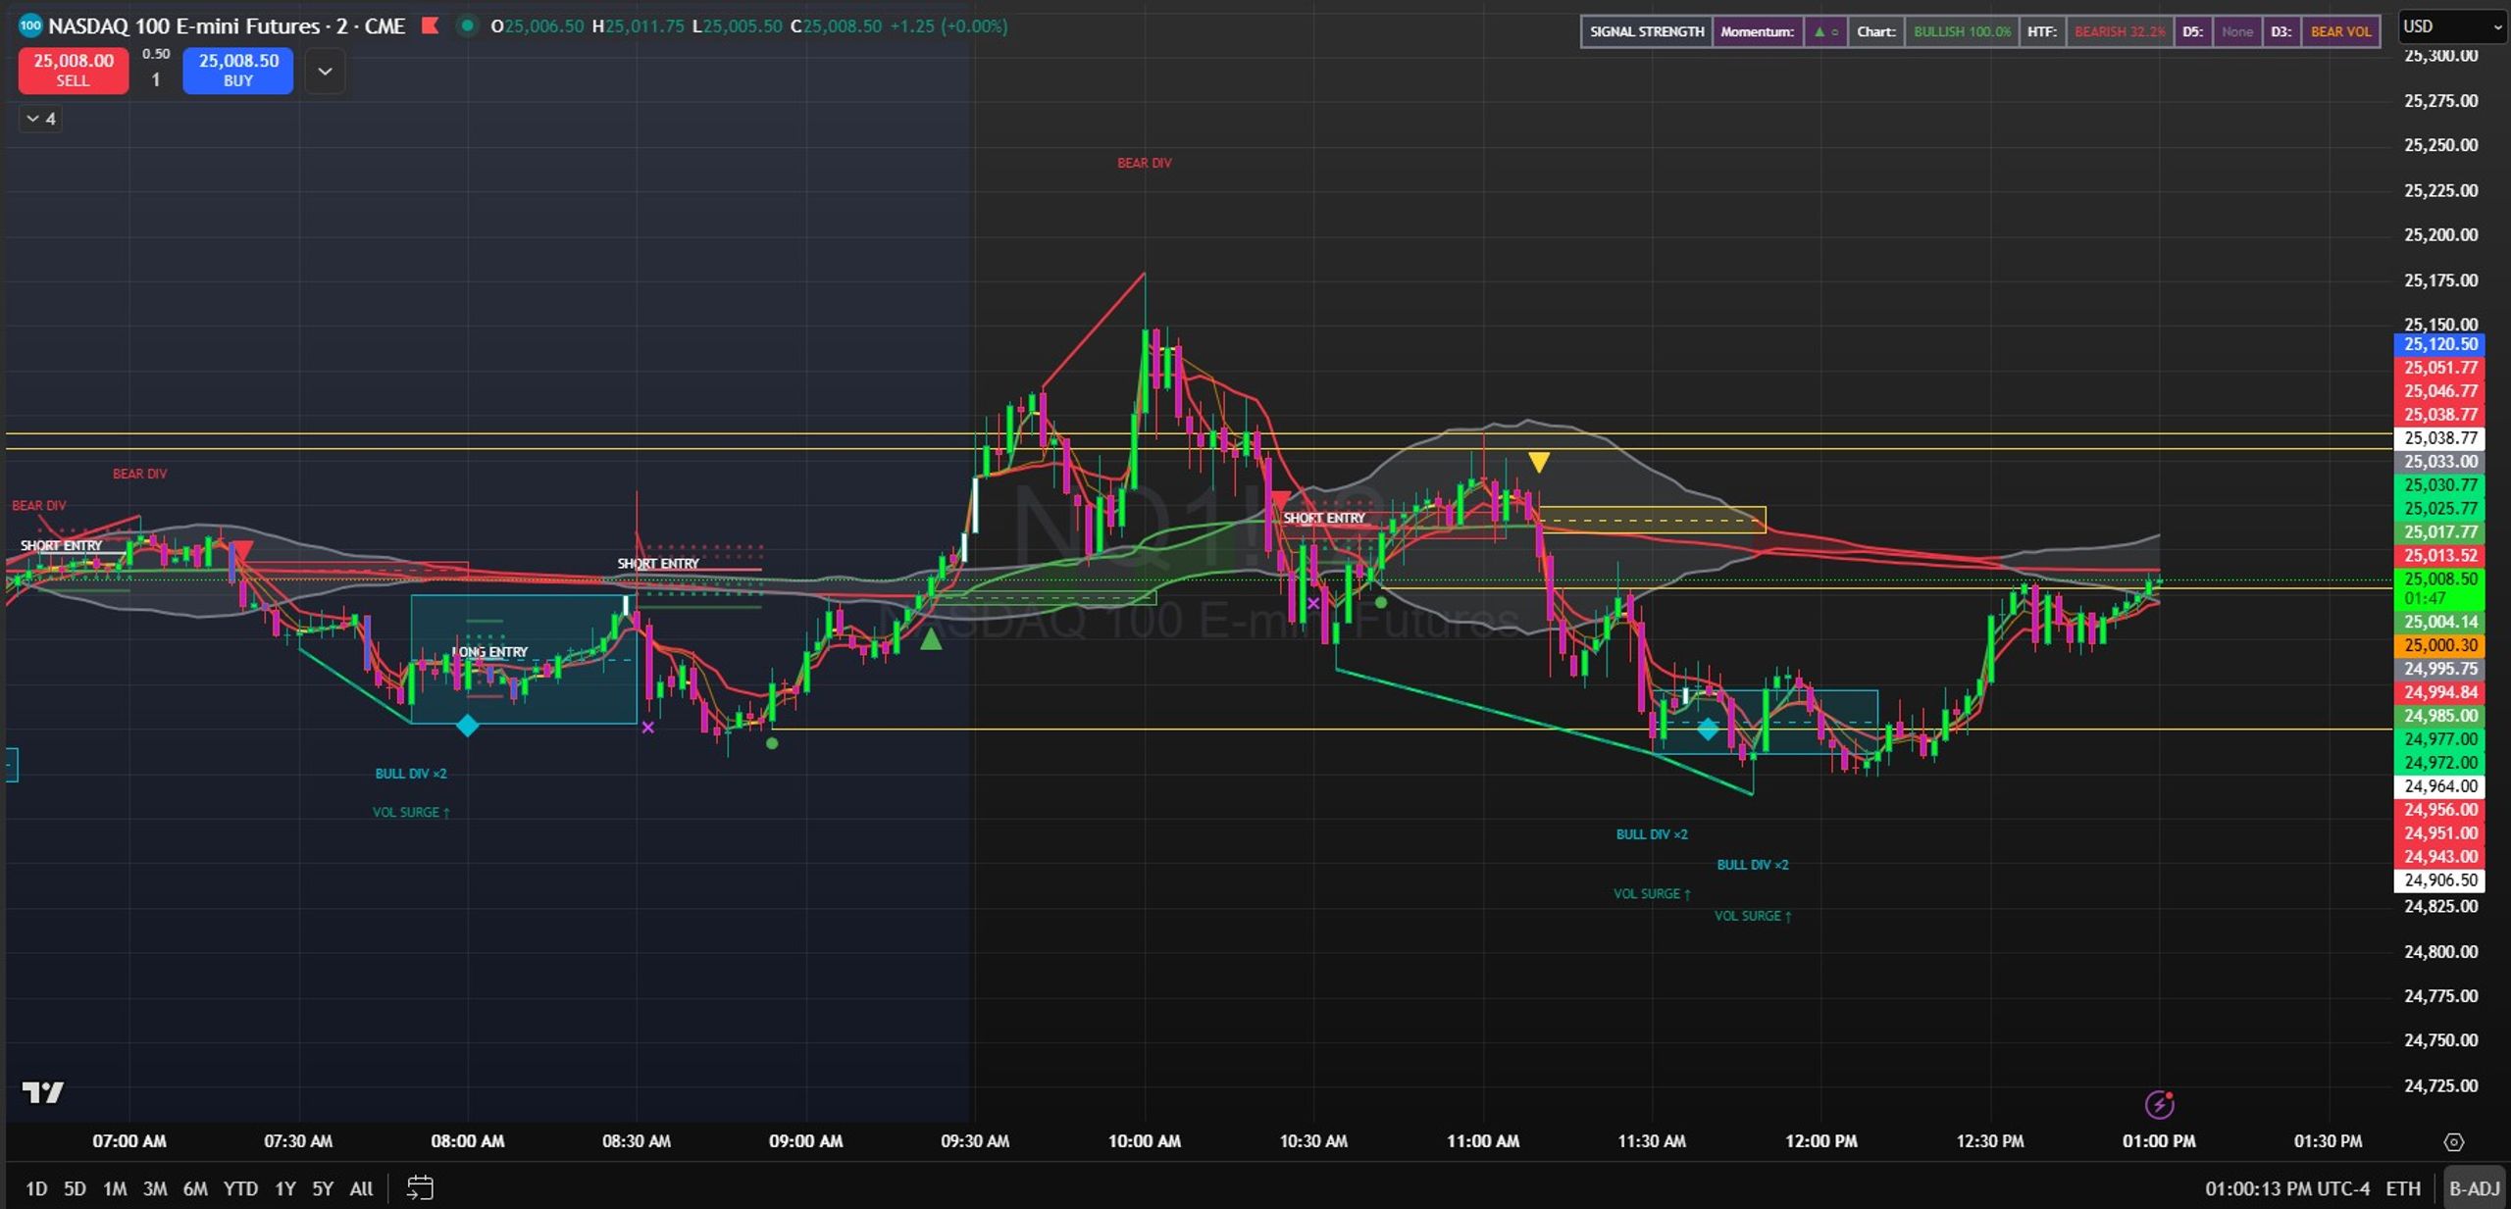Select the yellow down triangle marker after 11:00 AM
2511x1209 pixels.
(1538, 462)
